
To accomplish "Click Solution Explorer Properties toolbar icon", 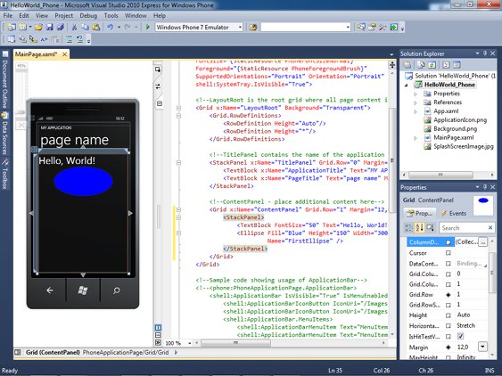I will (x=407, y=65).
